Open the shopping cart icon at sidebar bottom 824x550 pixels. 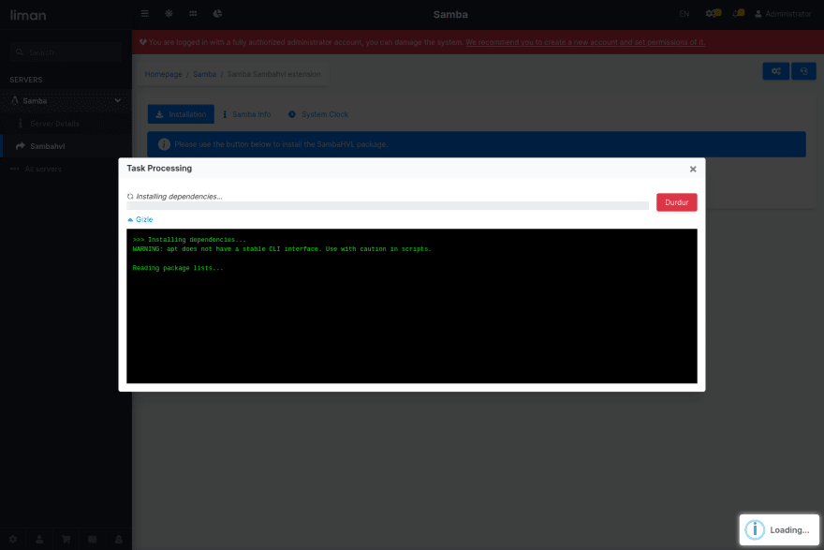pyautogui.click(x=66, y=539)
